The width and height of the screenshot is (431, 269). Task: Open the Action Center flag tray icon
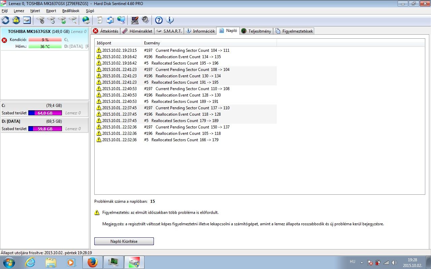tap(370, 263)
